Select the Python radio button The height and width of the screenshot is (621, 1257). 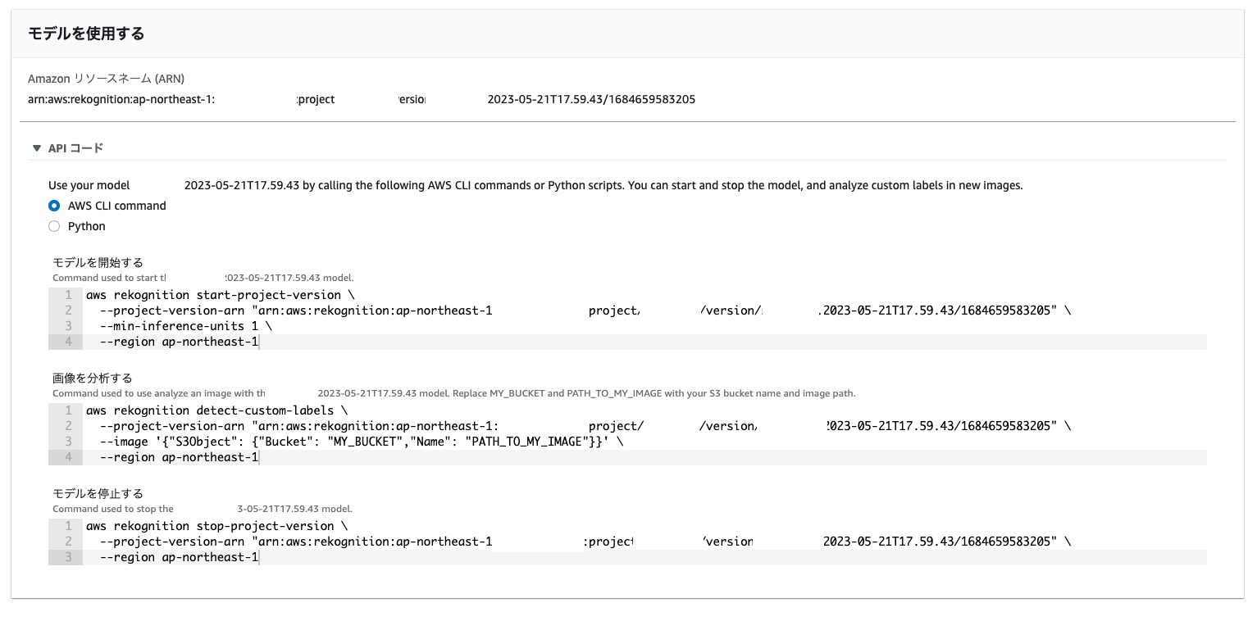54,226
